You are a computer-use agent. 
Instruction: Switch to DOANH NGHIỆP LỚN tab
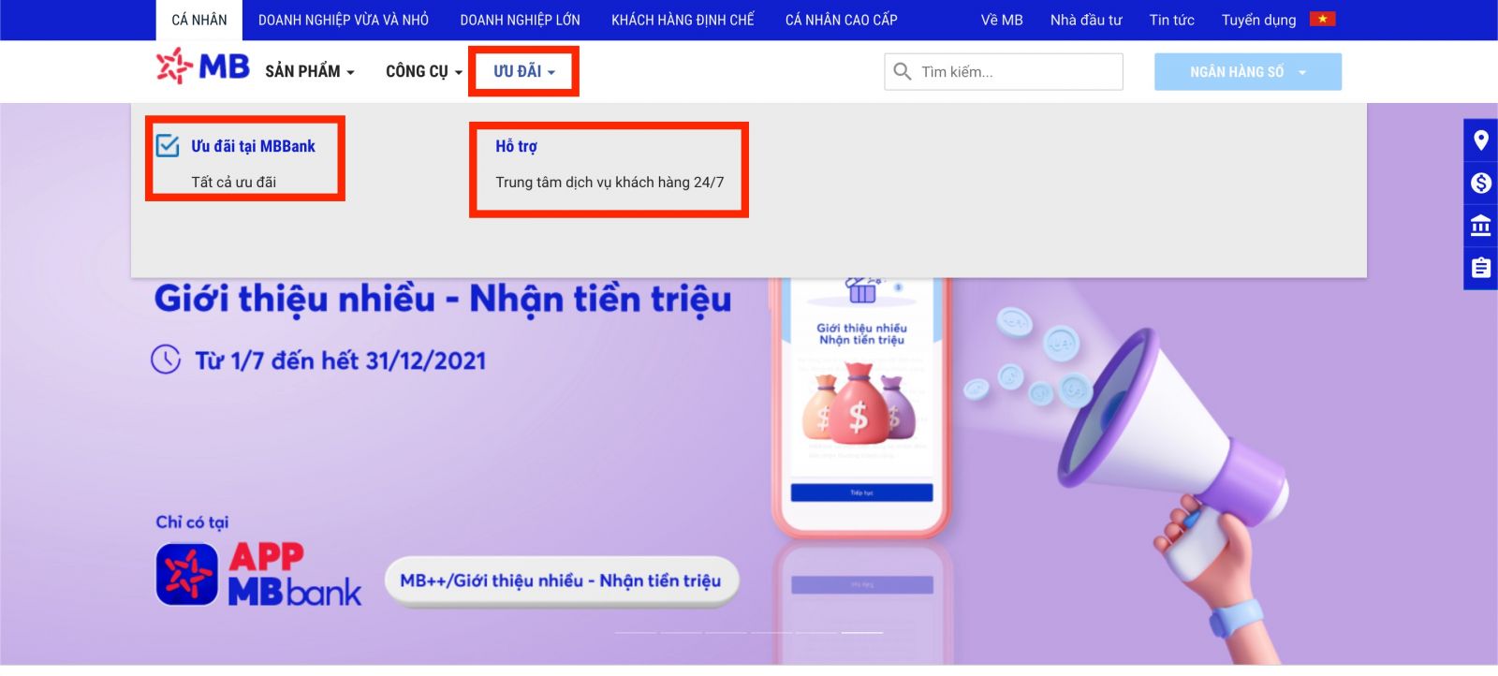point(520,20)
